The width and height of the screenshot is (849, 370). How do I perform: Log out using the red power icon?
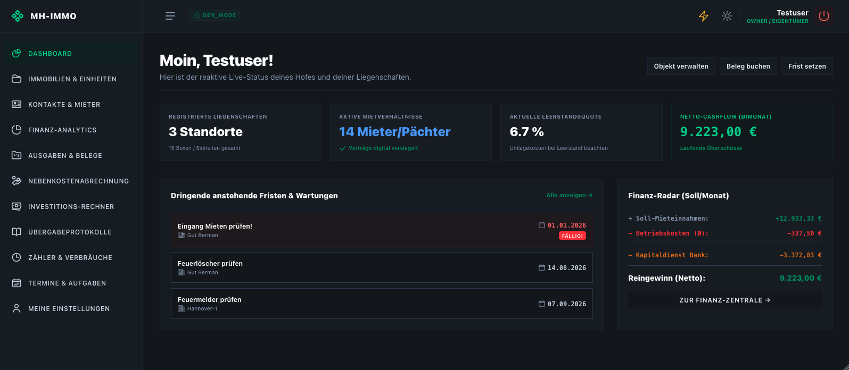(824, 16)
